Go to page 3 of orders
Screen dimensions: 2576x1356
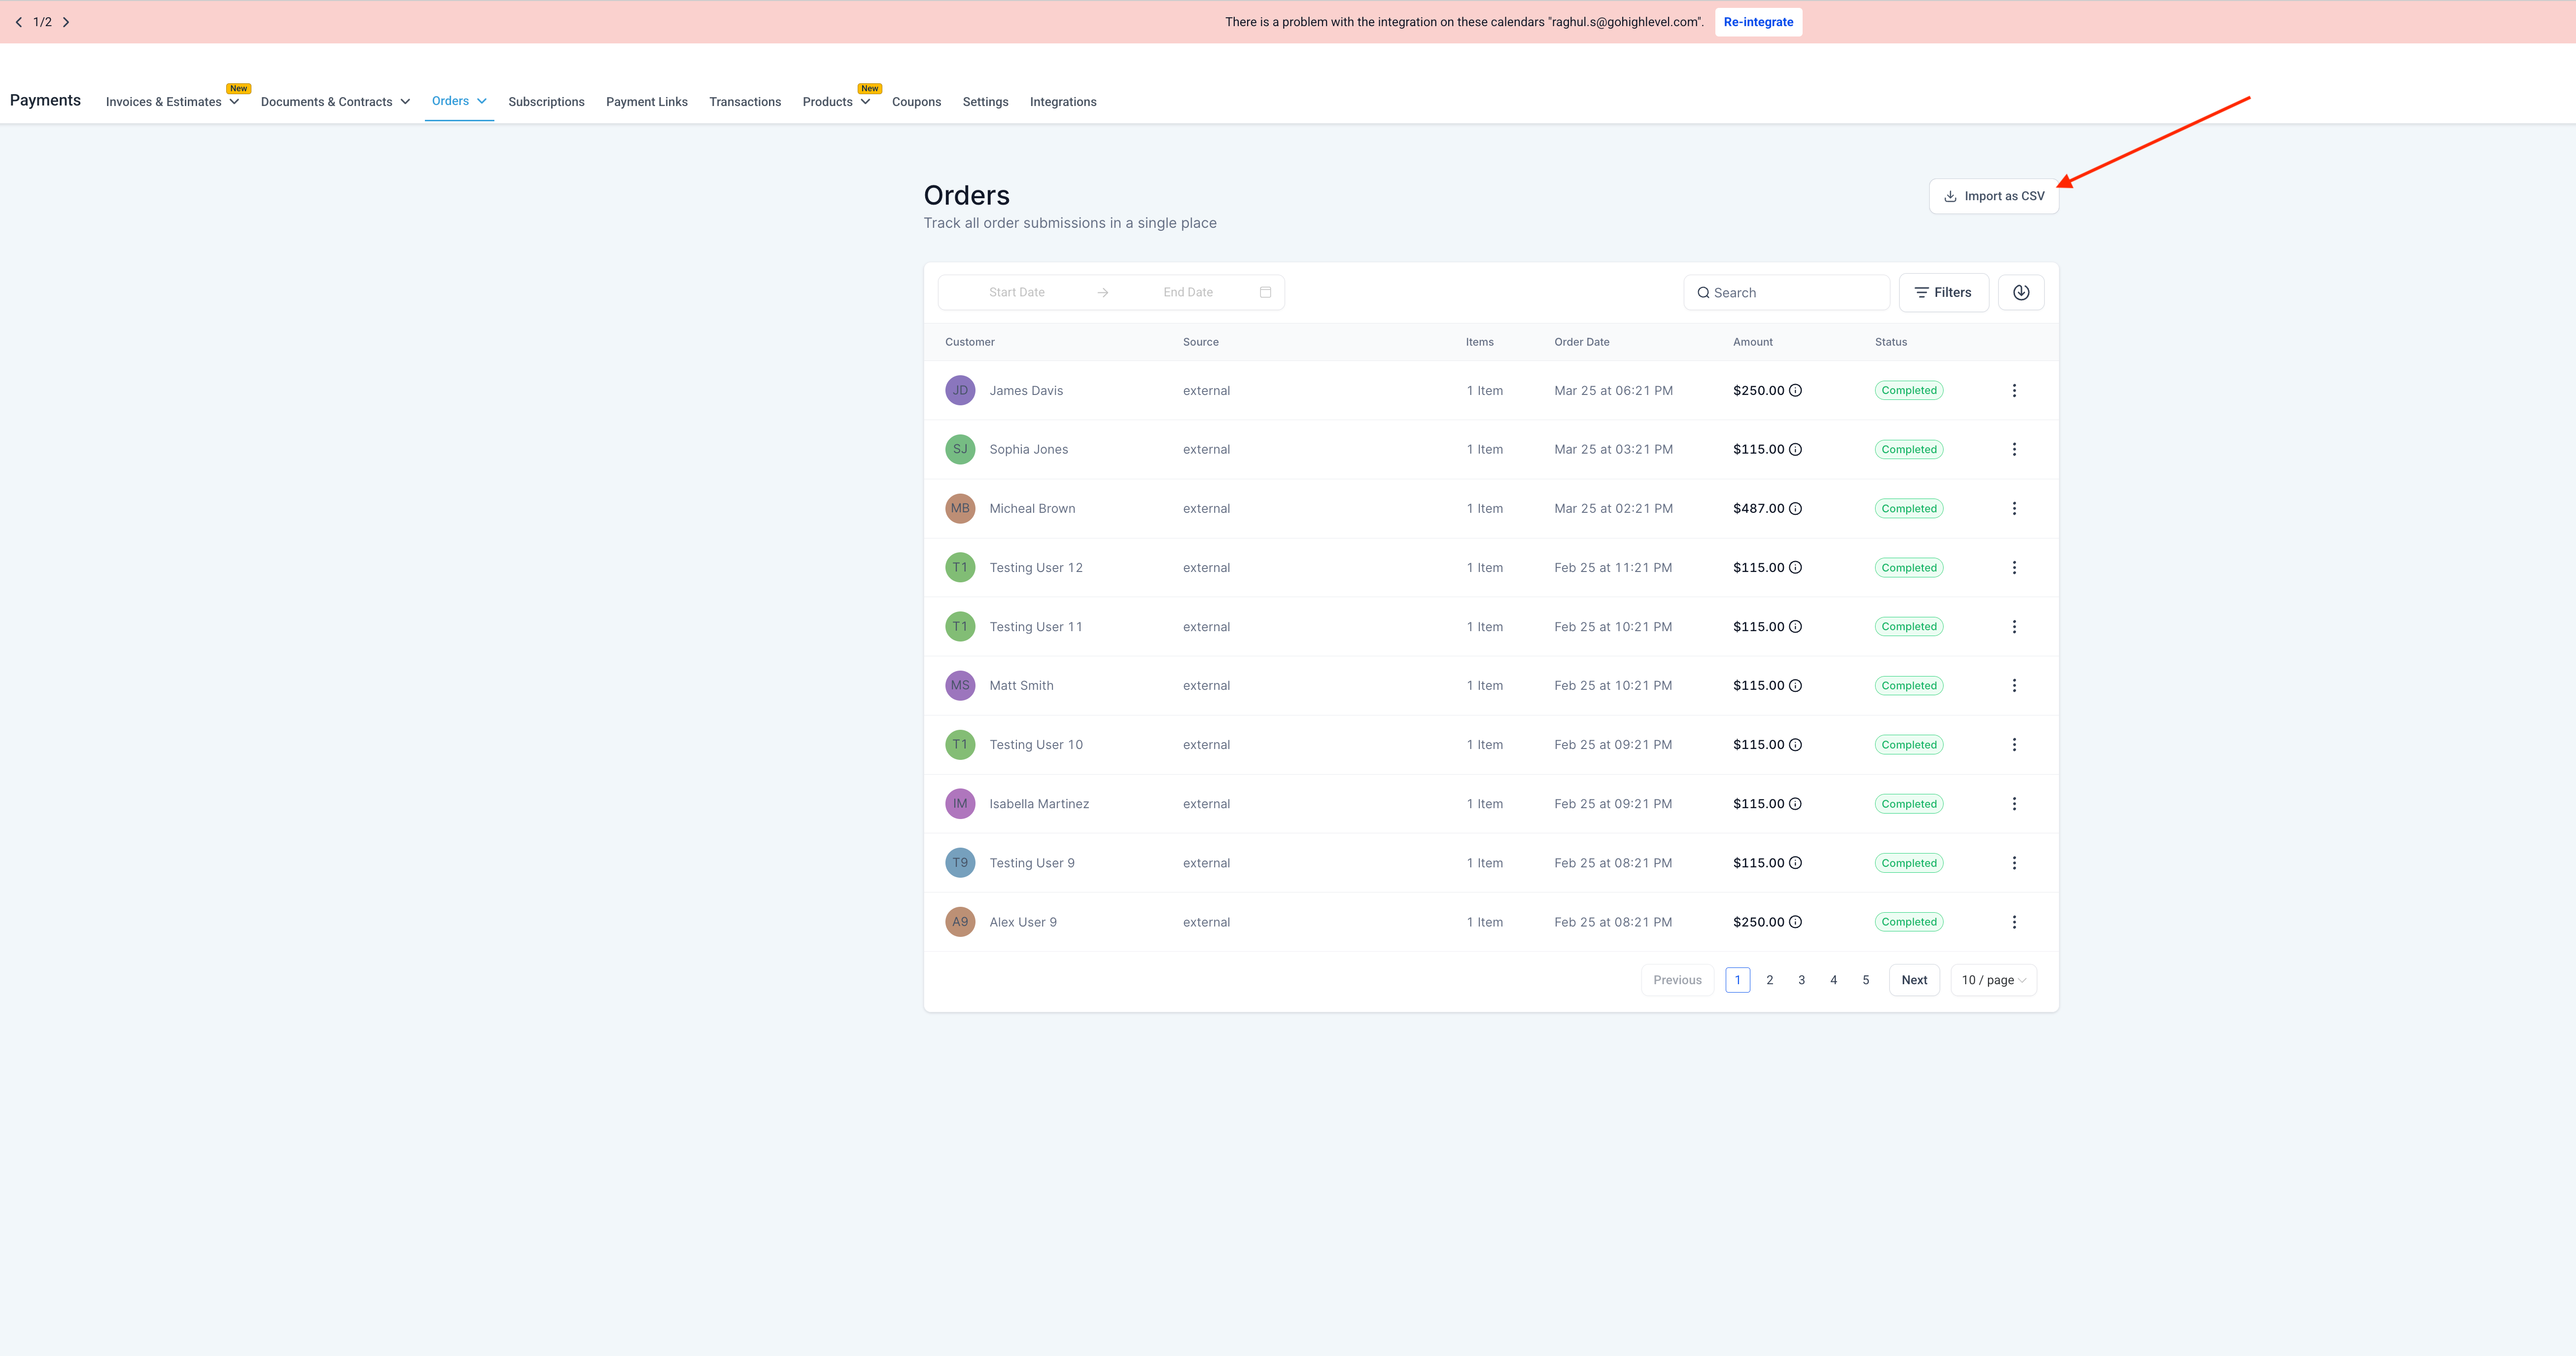click(x=1801, y=980)
